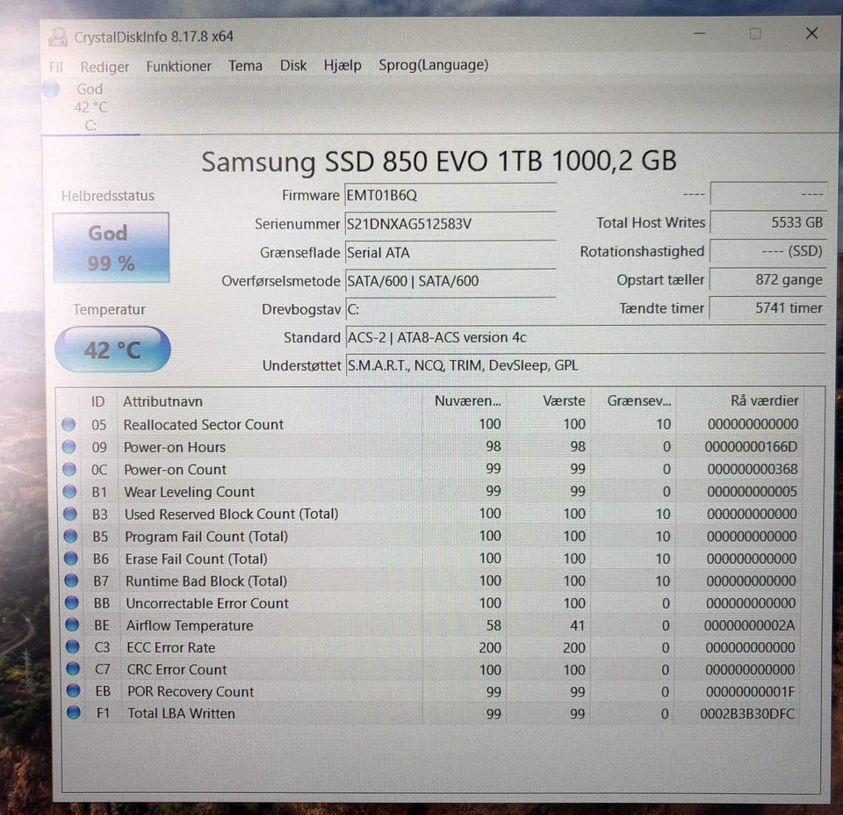Click Total Host Writes value 5533 GB

pos(767,222)
